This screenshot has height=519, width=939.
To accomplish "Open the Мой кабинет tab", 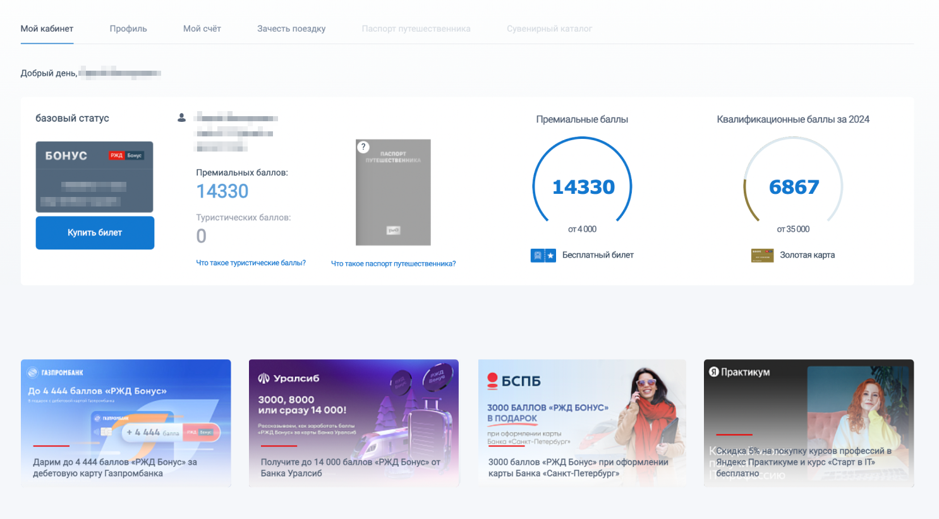I will click(47, 28).
